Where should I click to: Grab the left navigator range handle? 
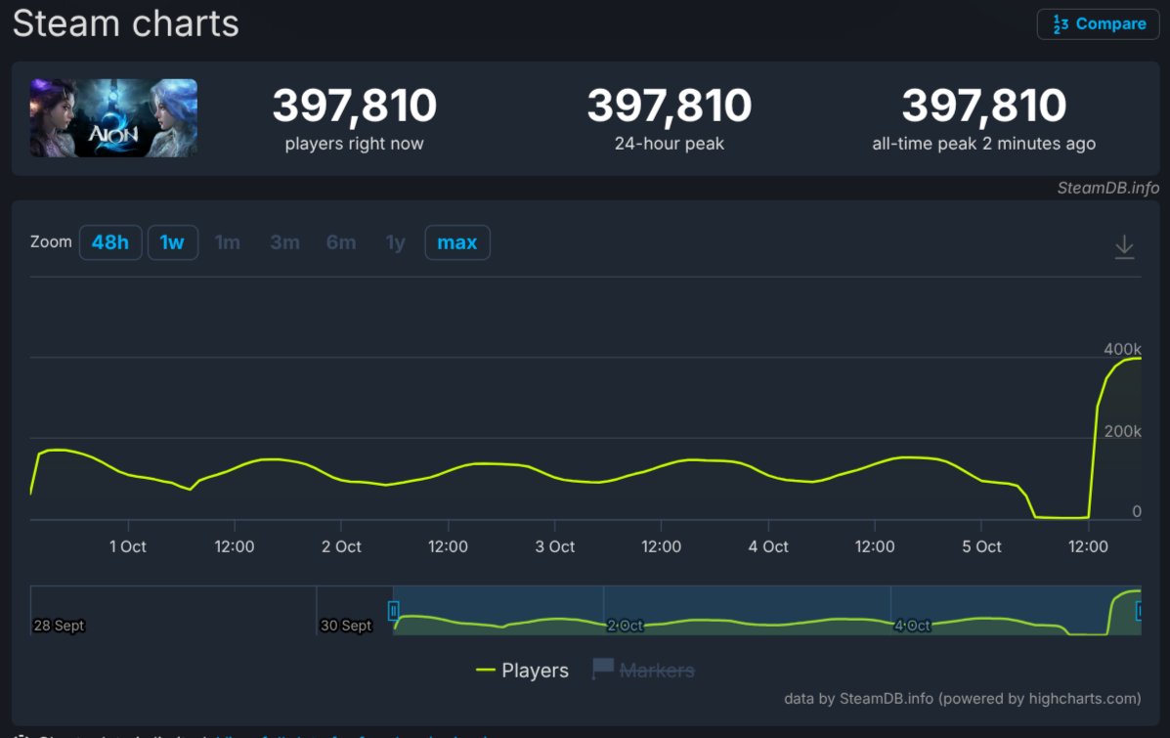coord(393,611)
